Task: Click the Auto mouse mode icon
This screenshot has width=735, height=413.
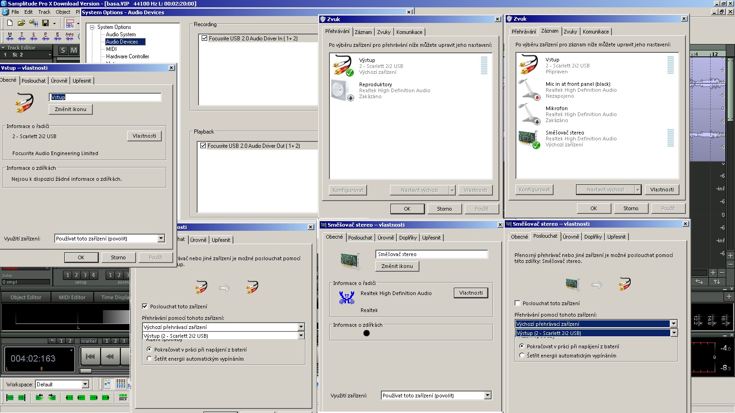Action: coord(69,37)
